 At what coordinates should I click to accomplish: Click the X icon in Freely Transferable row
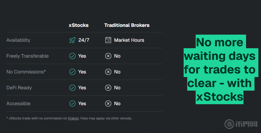108,56
